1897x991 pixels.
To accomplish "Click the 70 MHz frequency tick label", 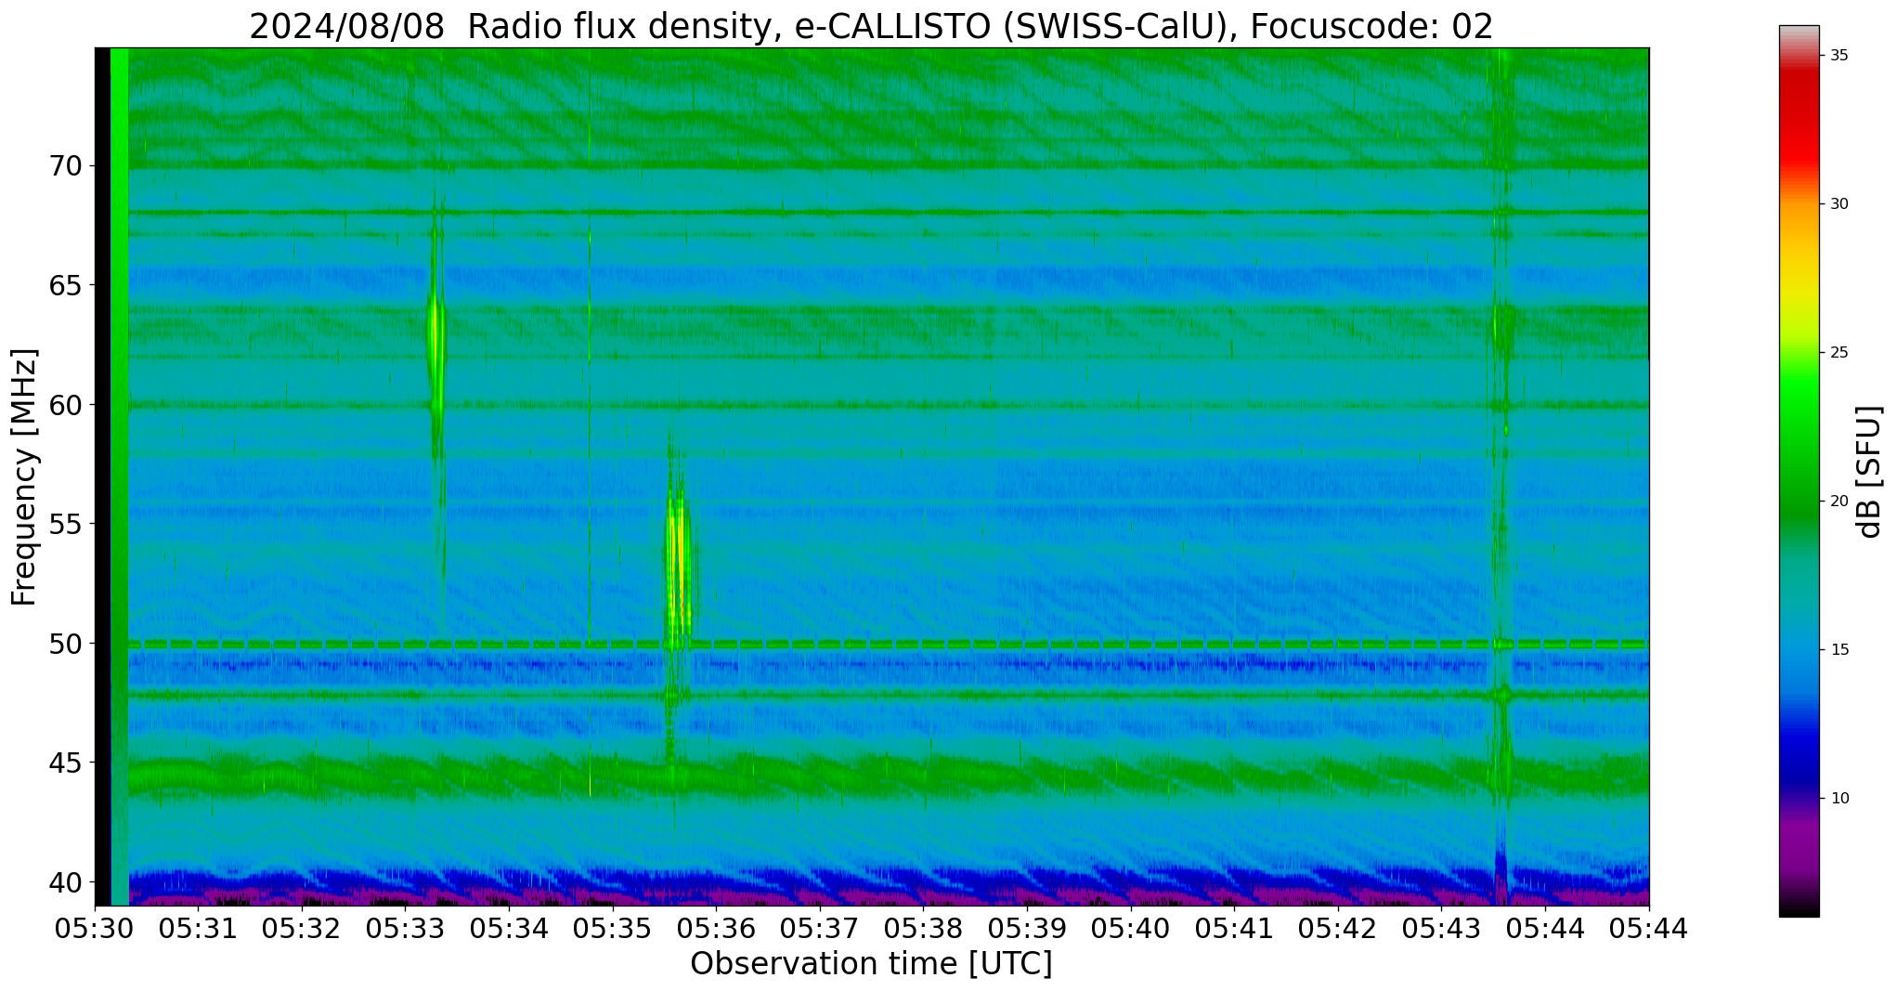I will [65, 166].
